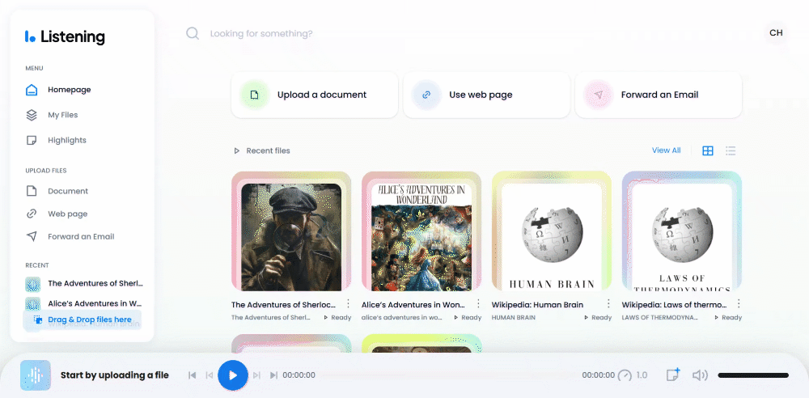Open the Laws of Thermodynamics thumbnail
The width and height of the screenshot is (809, 398).
(x=681, y=231)
